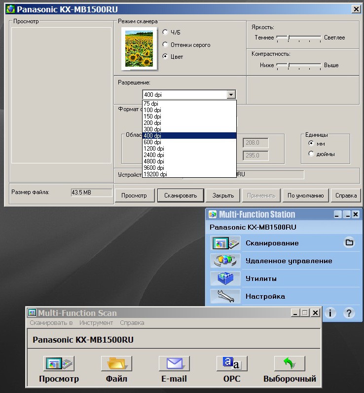Select 200 dpi in resolution list
Screen dimensions: 364x393
point(189,123)
